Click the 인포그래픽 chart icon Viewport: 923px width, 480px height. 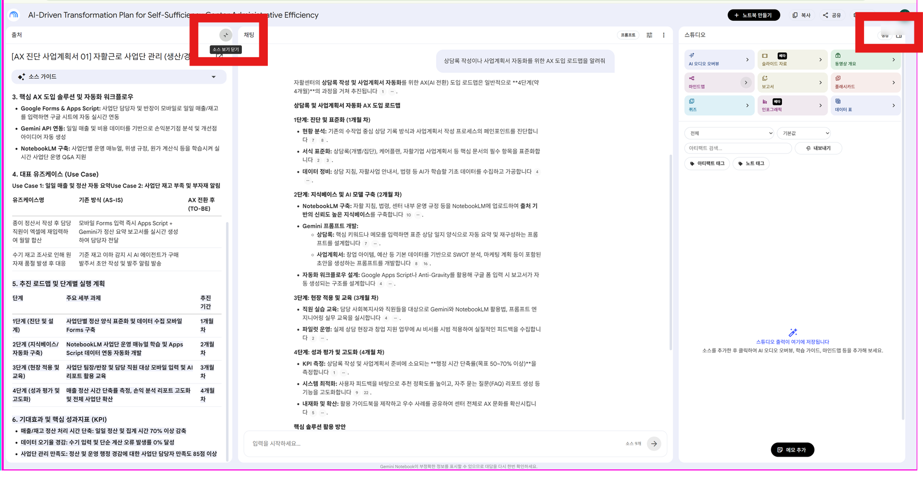click(x=764, y=101)
